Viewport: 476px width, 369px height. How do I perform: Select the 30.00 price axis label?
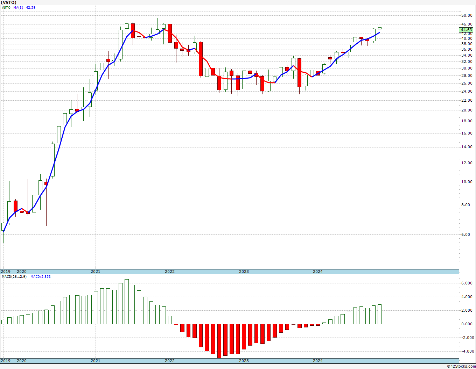467,68
